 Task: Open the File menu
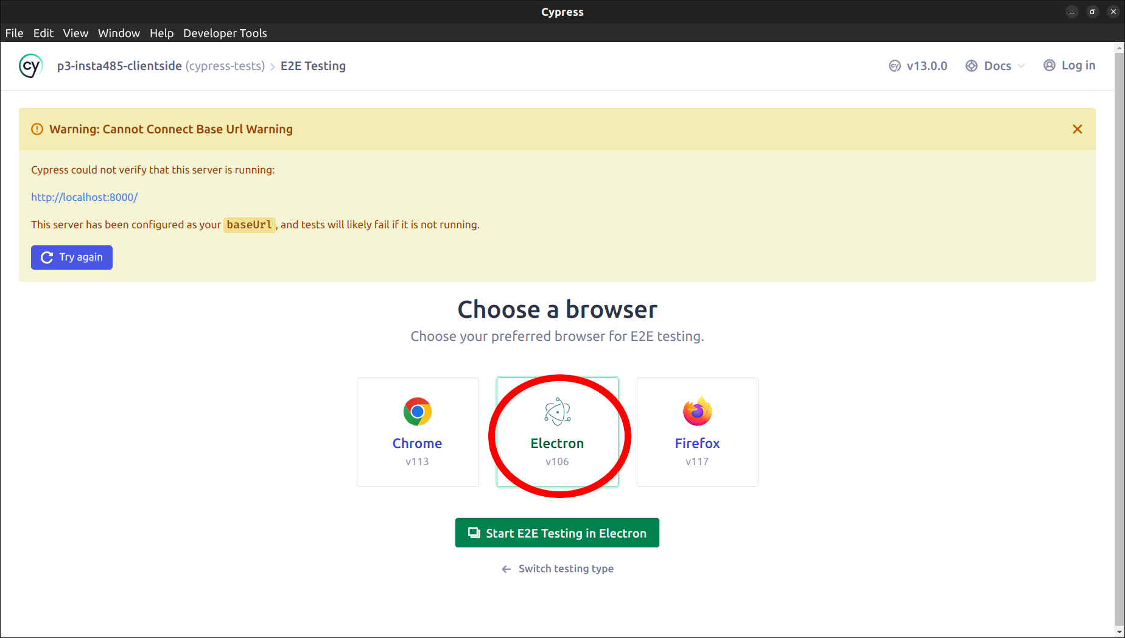tap(15, 33)
